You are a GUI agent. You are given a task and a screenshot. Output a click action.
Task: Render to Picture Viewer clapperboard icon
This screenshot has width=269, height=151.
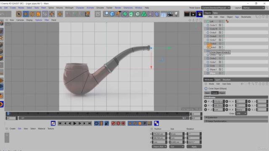point(193,14)
